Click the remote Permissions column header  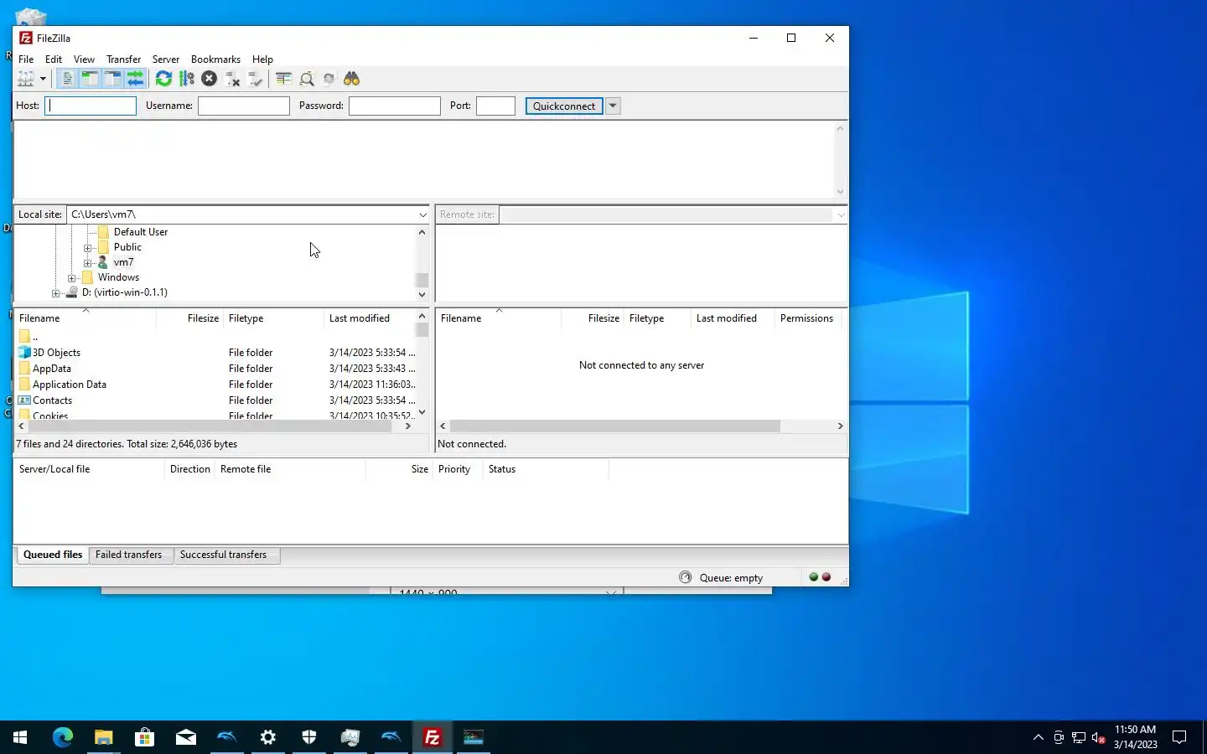pyautogui.click(x=806, y=318)
